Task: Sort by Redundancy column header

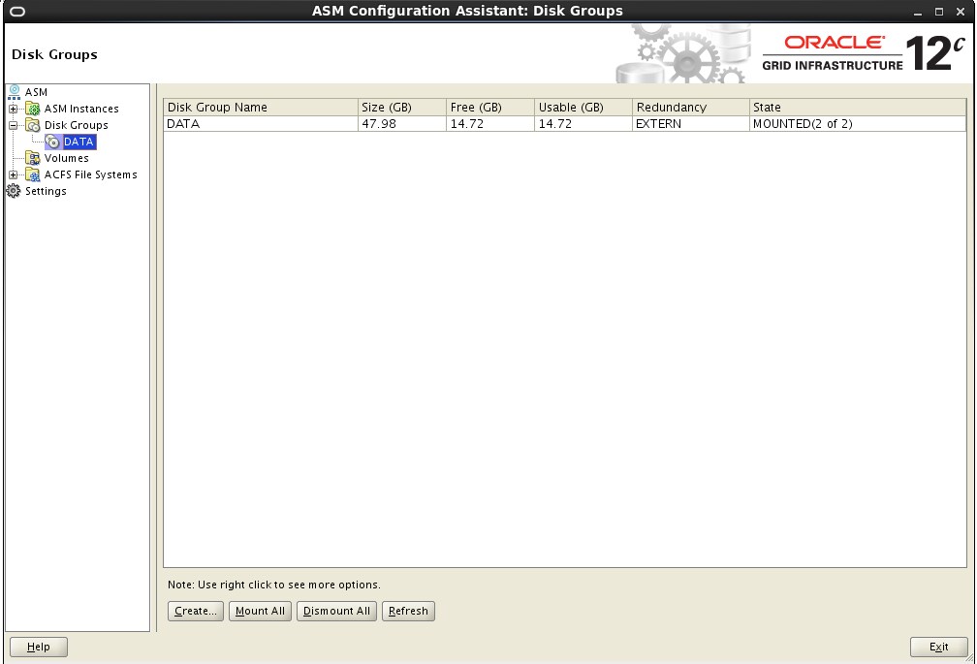Action: coord(690,108)
